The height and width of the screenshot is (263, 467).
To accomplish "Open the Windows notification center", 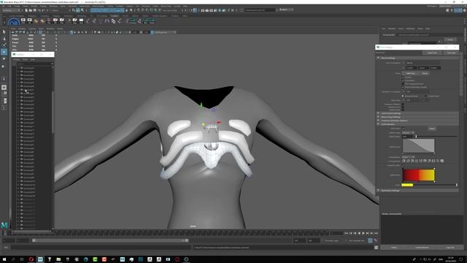I will tap(460, 259).
